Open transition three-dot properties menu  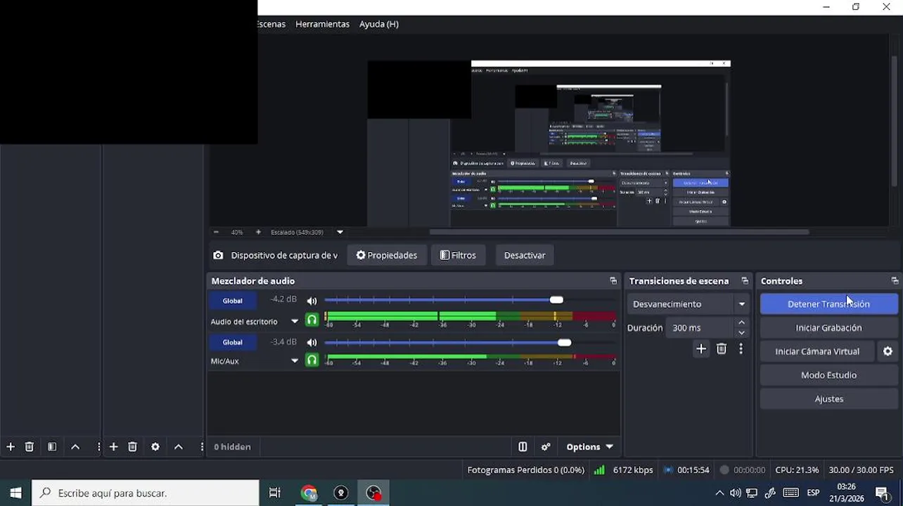(x=741, y=349)
